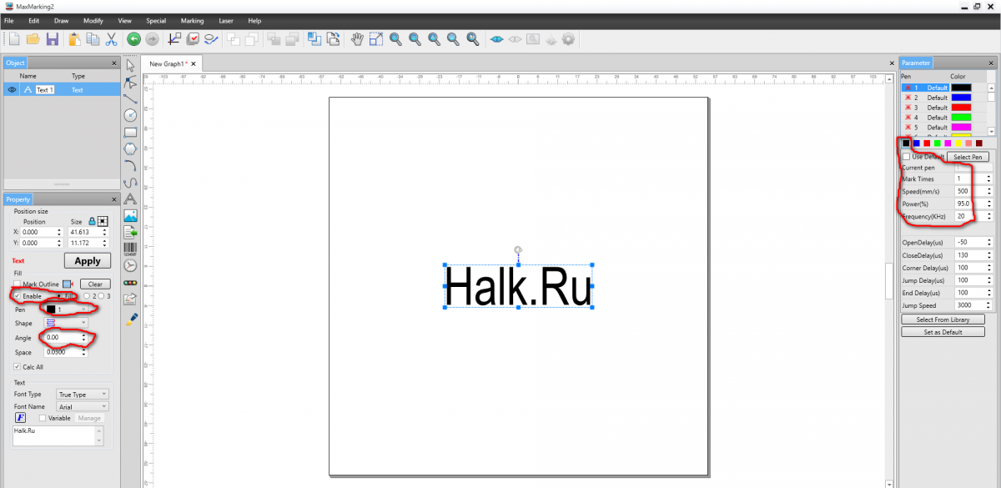
Task: Click the blue italic F font button
Action: pos(20,418)
